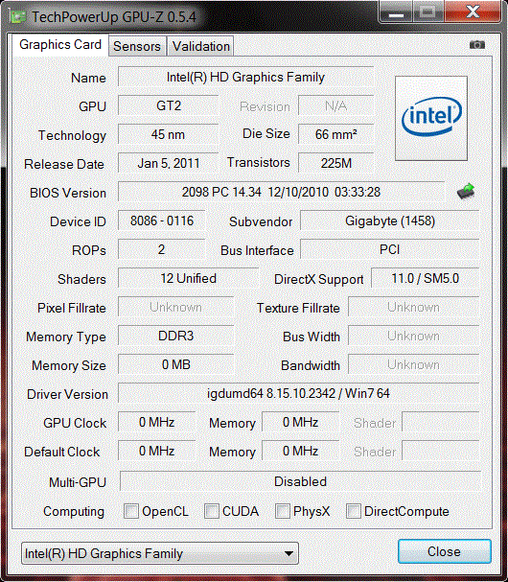Click the Default Clock 0 MHz field
Image resolution: width=508 pixels, height=582 pixels.
[156, 451]
